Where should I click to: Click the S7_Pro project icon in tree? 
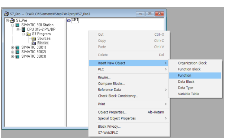pos(13,20)
